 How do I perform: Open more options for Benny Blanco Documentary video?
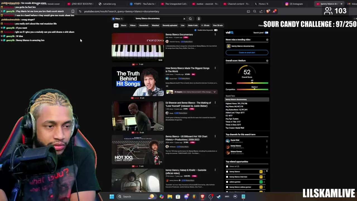click(x=215, y=34)
